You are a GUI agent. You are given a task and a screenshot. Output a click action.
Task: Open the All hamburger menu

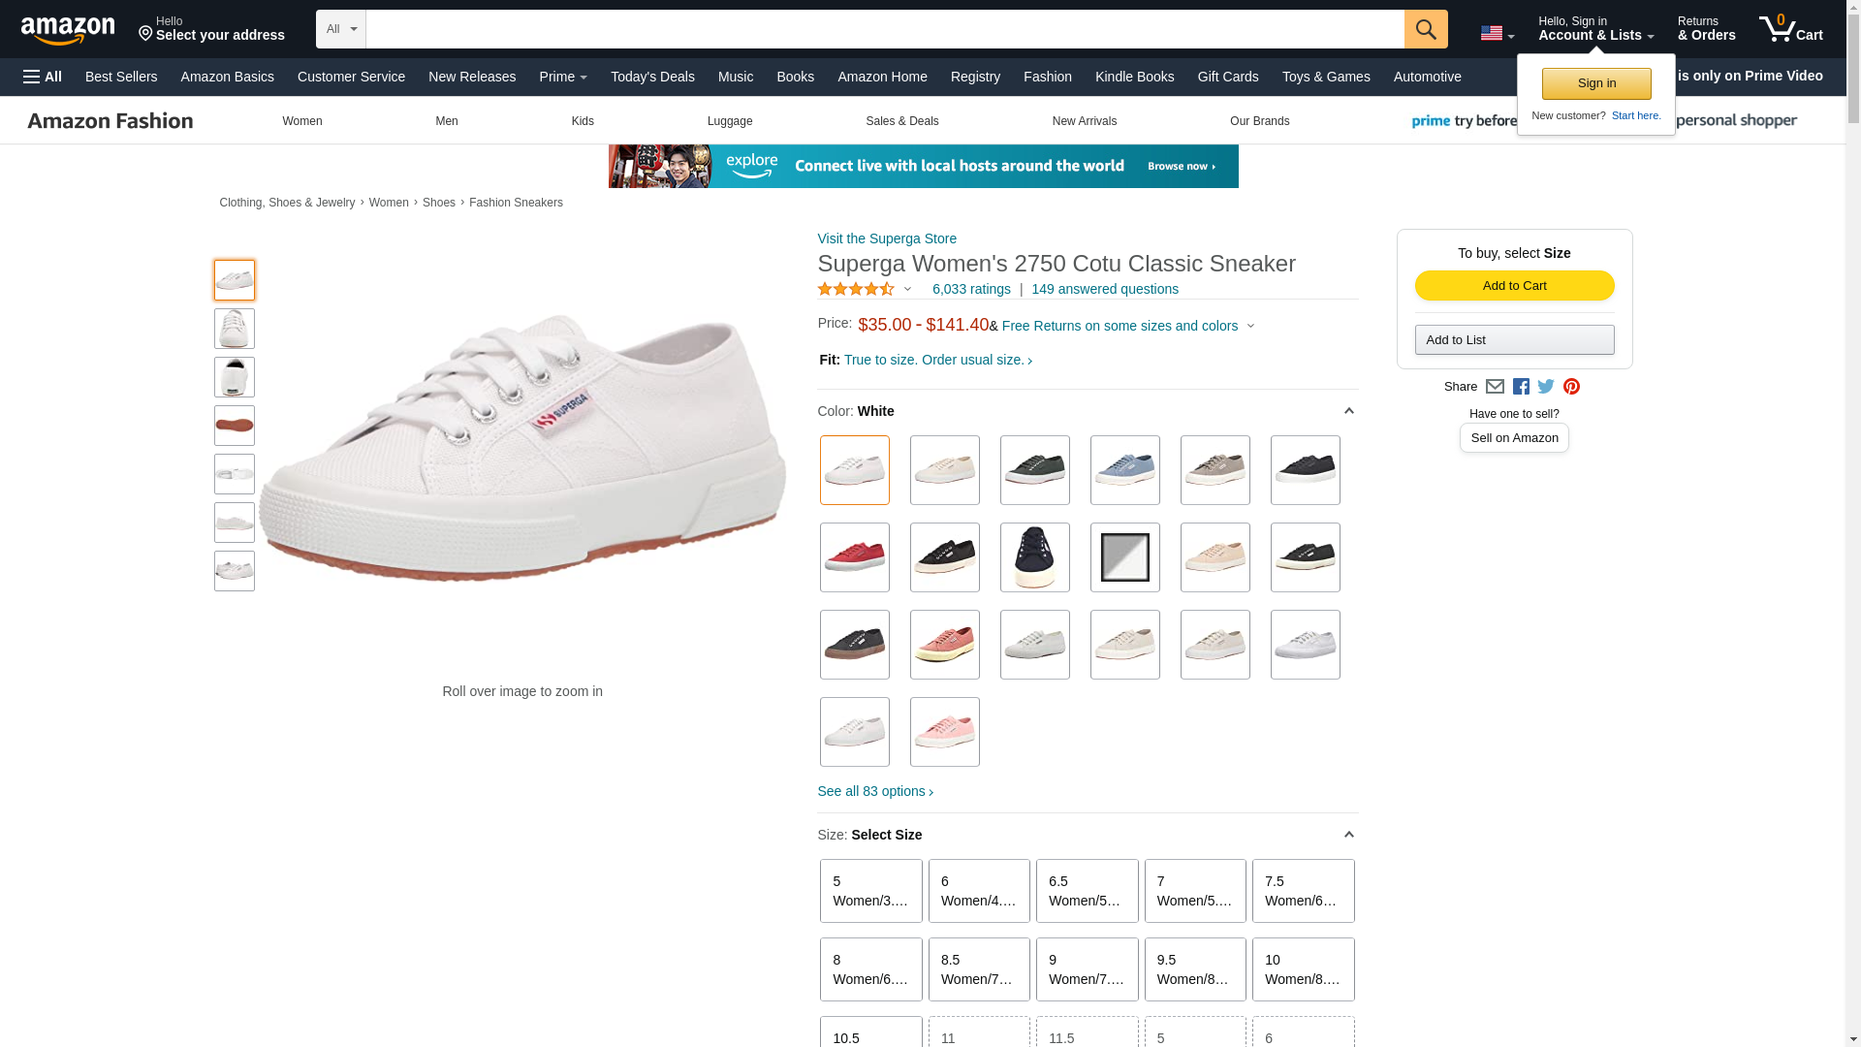(x=43, y=77)
